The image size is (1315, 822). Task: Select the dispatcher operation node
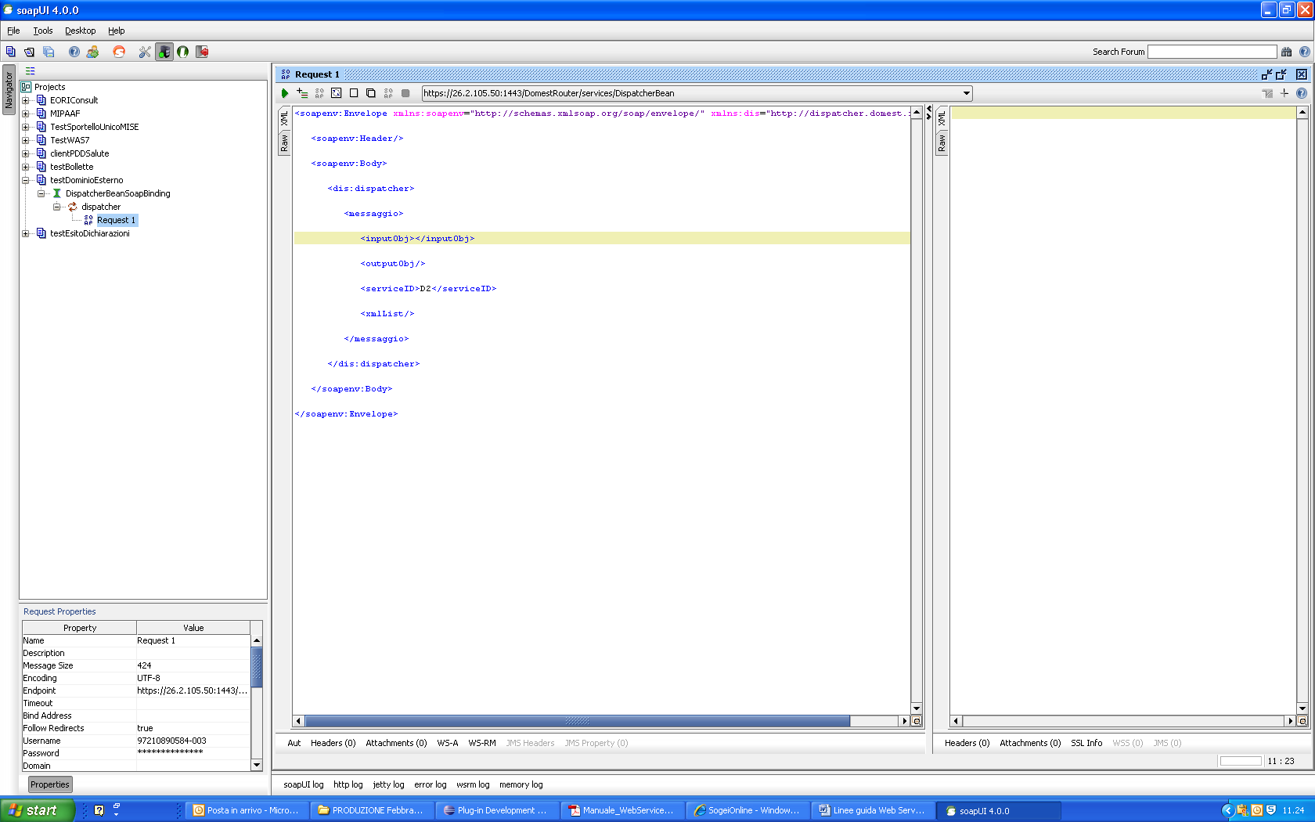pos(101,207)
